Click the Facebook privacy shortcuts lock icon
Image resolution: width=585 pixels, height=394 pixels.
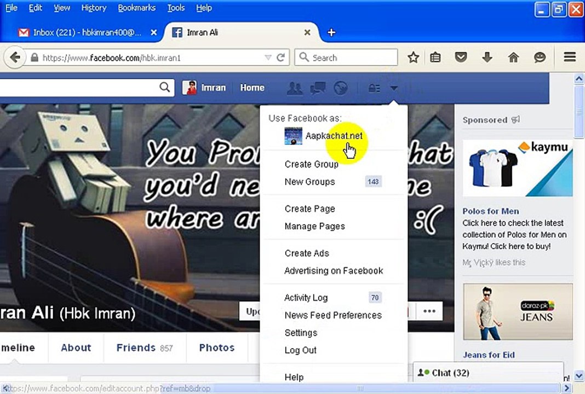point(374,88)
